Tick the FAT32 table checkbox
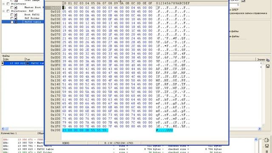 (x=12, y=22)
